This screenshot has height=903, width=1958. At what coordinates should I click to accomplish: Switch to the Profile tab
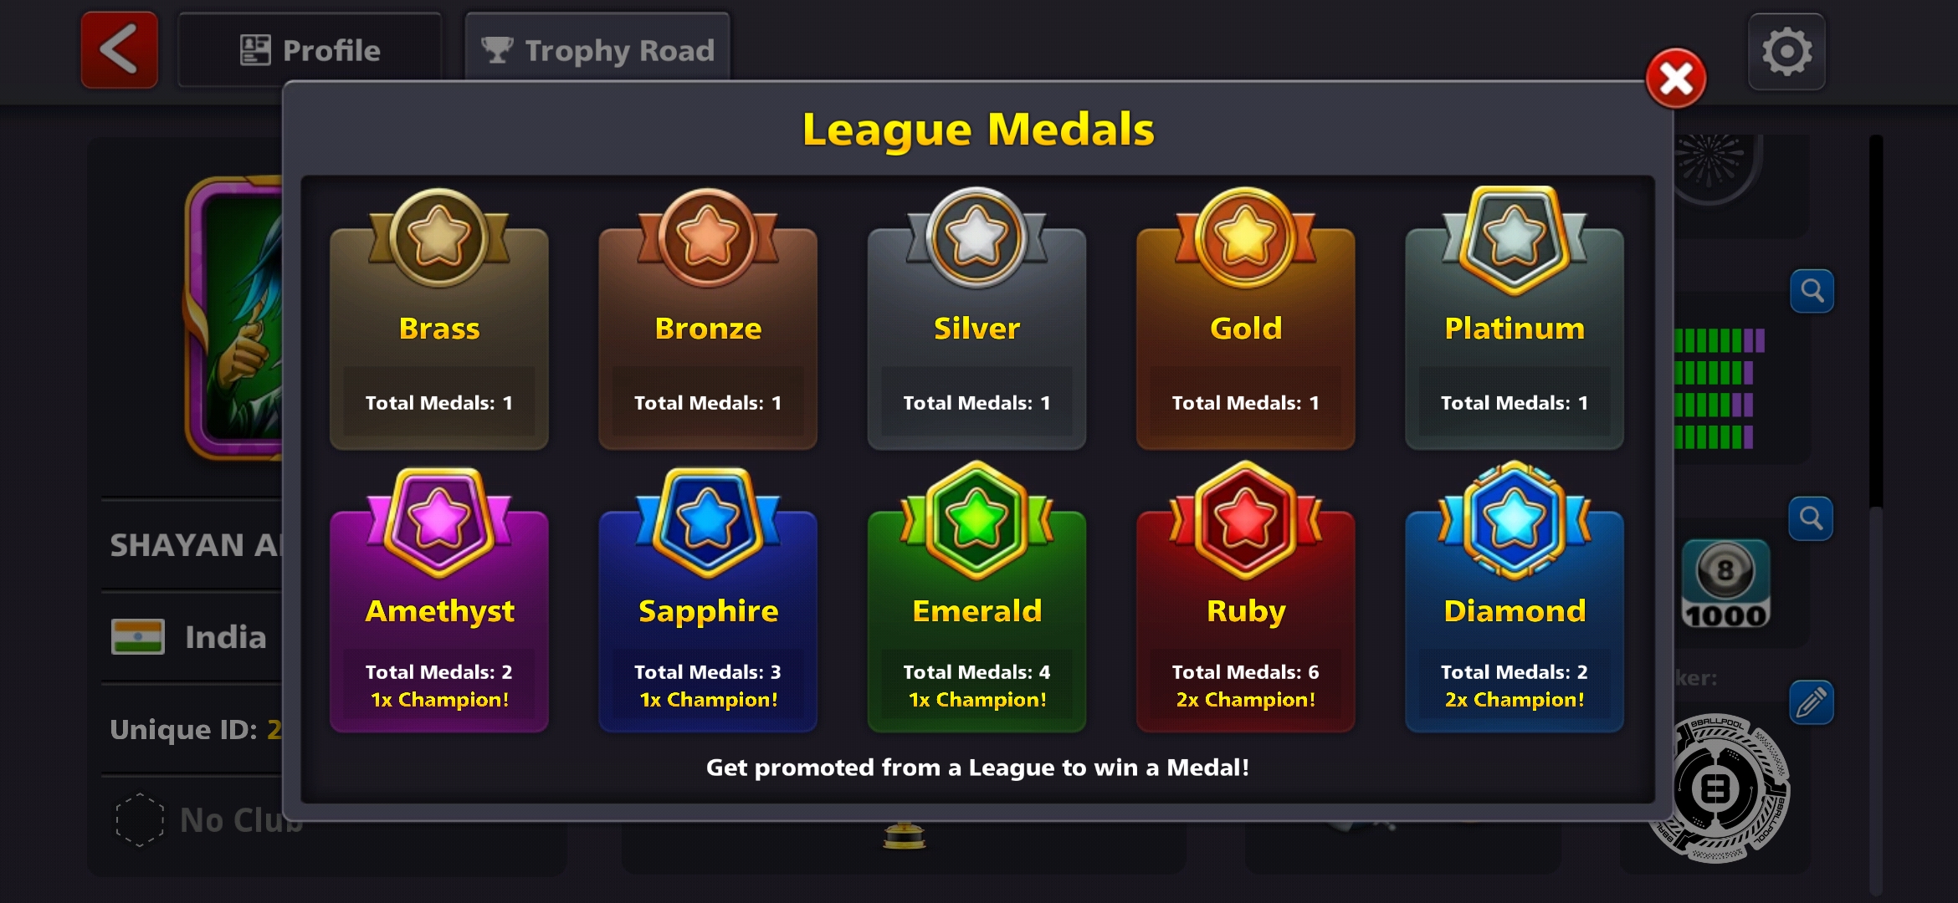click(310, 50)
